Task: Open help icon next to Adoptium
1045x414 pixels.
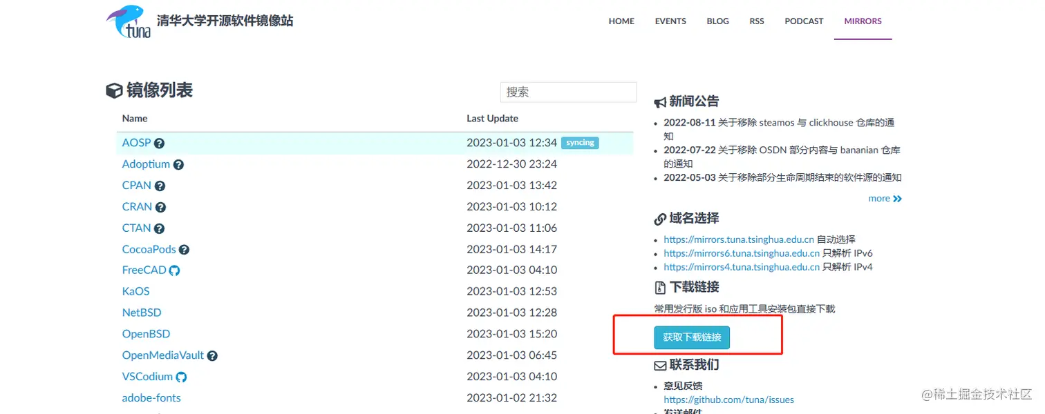Action: (x=178, y=165)
